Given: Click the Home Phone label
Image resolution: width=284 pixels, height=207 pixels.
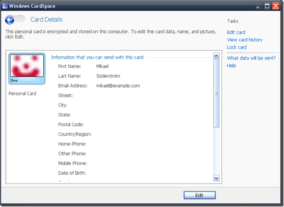Looking at the screenshot, I should (x=72, y=144).
